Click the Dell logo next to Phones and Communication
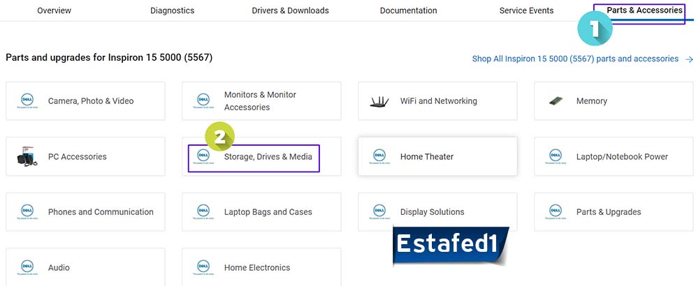696x286 pixels. click(x=27, y=212)
